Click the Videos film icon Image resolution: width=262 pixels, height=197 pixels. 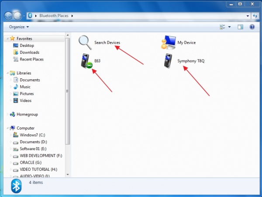16,101
